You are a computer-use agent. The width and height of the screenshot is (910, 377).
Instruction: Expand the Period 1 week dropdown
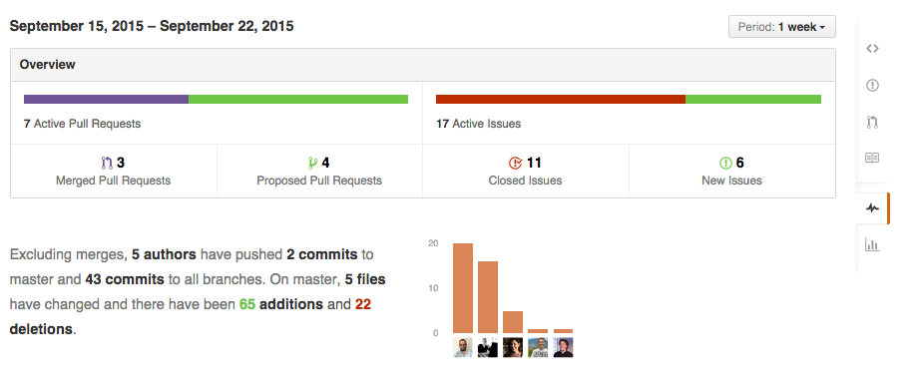[x=781, y=27]
